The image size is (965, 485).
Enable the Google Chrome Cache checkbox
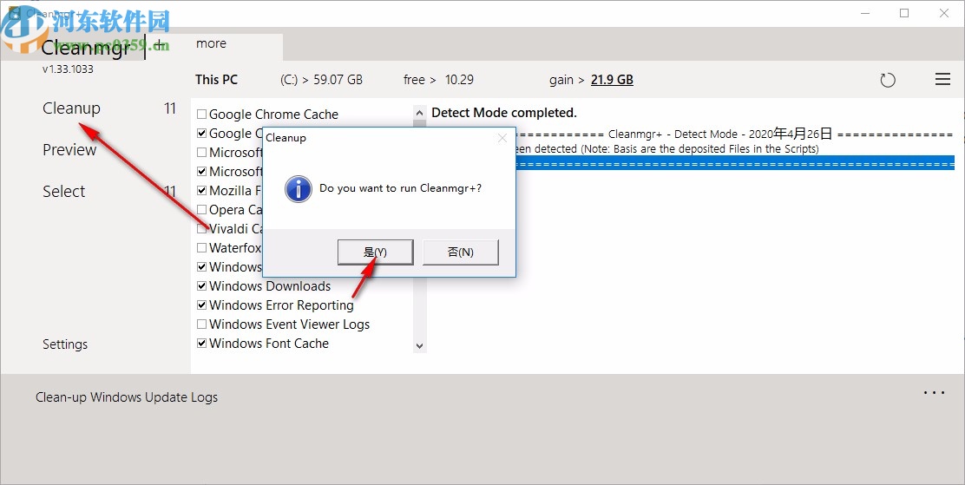click(202, 115)
